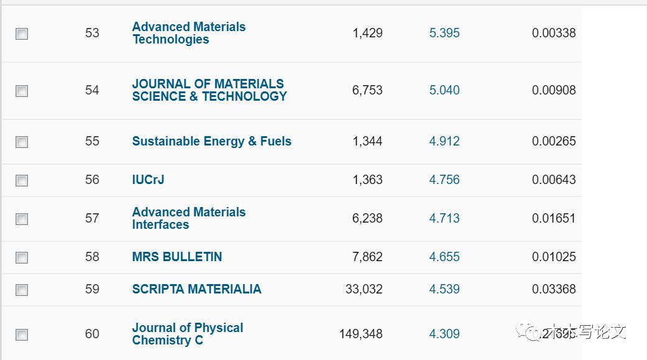Open Journal of Physical Chemistry C link
This screenshot has width=647, height=360.
coord(187,334)
